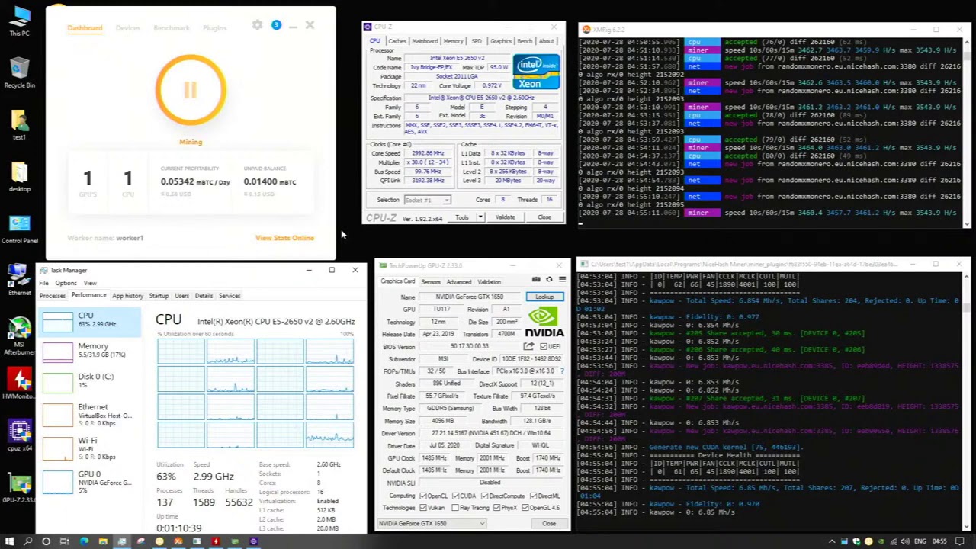Open the App history tab in Task Manager
Viewport: 976px width, 549px height.
[x=127, y=296]
